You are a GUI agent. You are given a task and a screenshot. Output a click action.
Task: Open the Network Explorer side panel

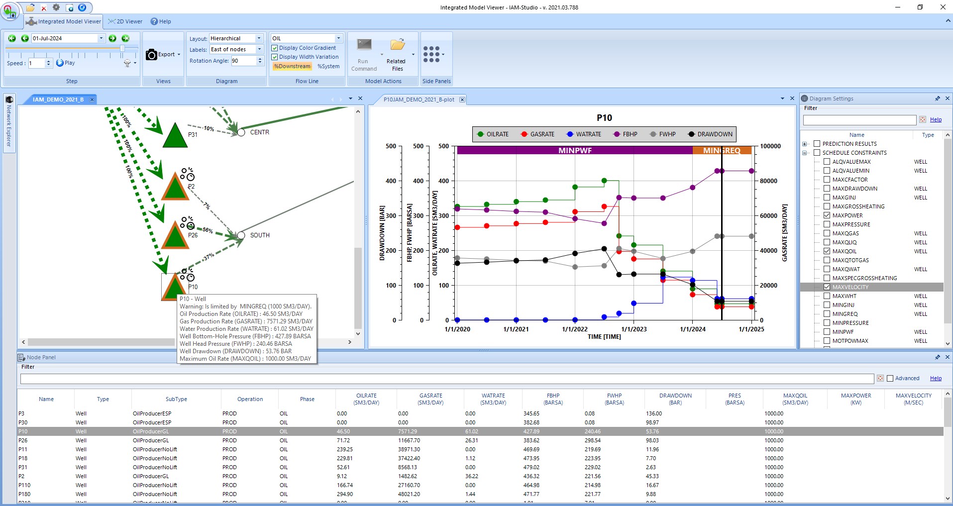click(9, 122)
